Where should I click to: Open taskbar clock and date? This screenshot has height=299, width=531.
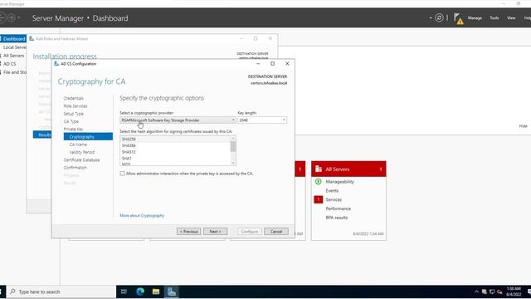click(514, 292)
